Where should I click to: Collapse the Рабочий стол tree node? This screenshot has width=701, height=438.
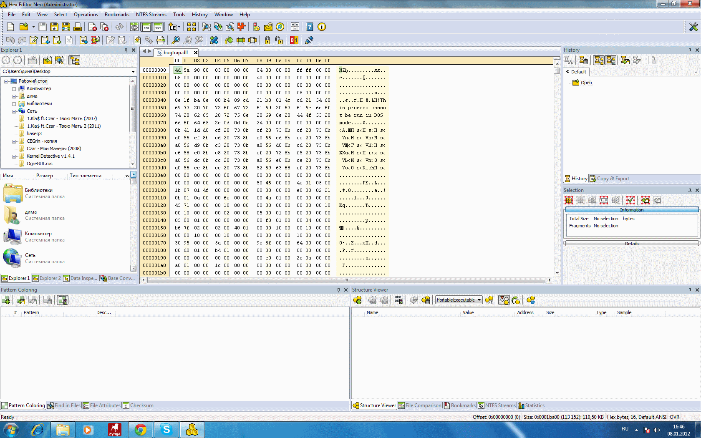(x=6, y=81)
